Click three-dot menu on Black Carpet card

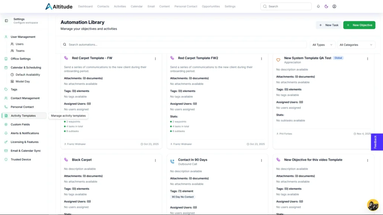coord(155,161)
